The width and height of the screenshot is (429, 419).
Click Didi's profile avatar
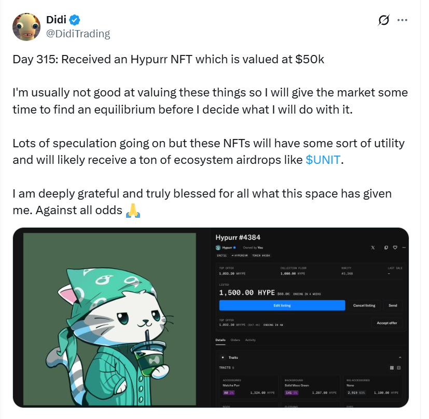coord(26,27)
